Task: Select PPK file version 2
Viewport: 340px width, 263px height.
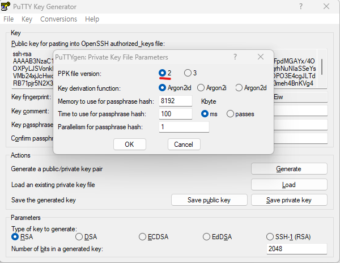Action: 165,73
